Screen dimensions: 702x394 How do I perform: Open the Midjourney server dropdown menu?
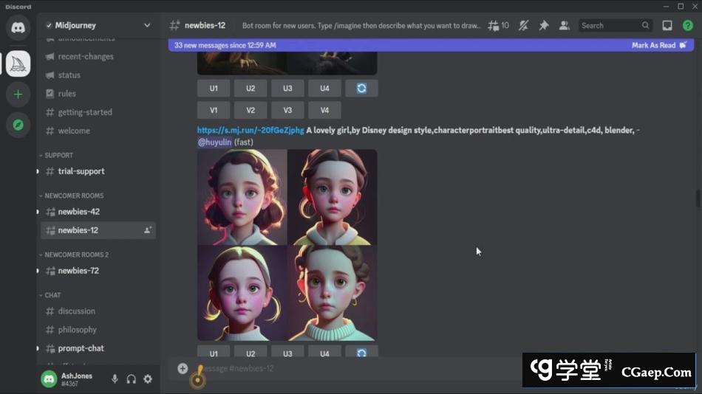(147, 25)
